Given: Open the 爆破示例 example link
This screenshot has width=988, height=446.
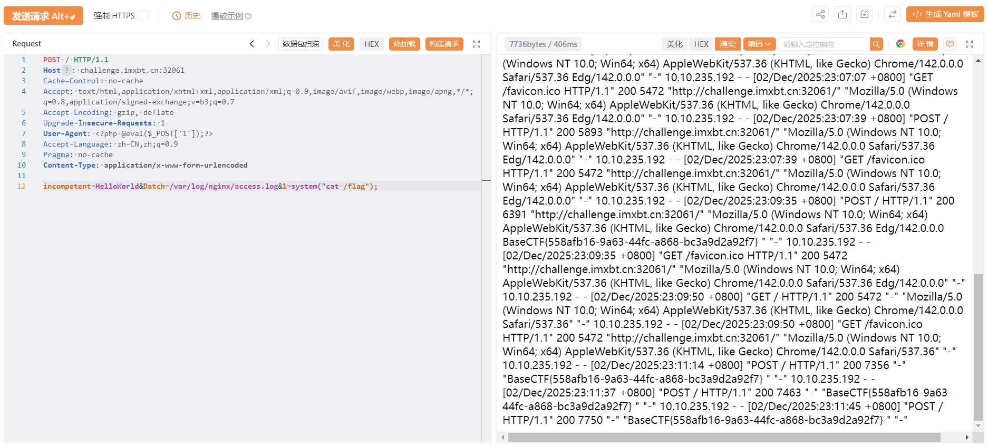Looking at the screenshot, I should 227,16.
